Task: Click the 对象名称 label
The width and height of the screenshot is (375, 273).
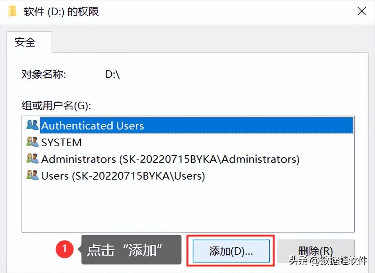Action: 44,75
